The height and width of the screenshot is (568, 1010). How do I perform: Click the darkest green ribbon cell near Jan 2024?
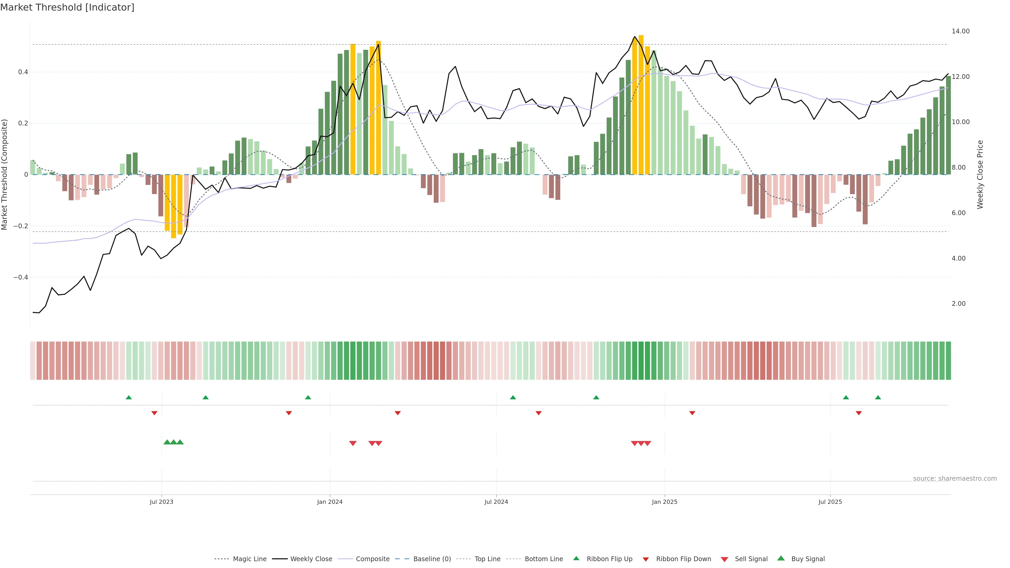[352, 360]
